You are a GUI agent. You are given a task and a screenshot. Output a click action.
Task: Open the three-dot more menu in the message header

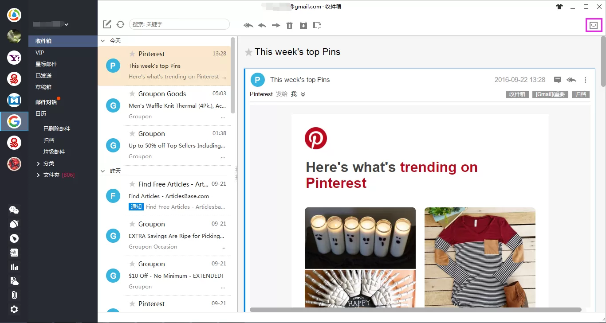[x=586, y=80]
